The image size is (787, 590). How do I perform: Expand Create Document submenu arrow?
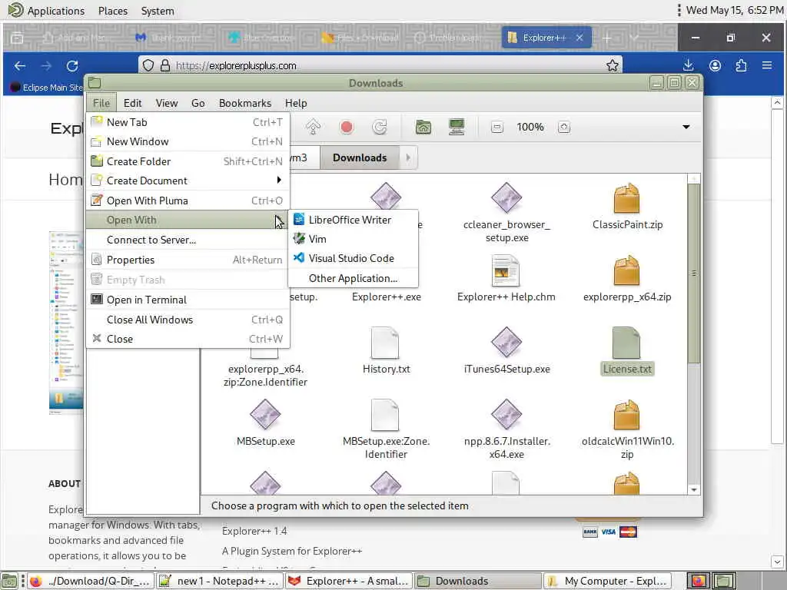coord(279,180)
